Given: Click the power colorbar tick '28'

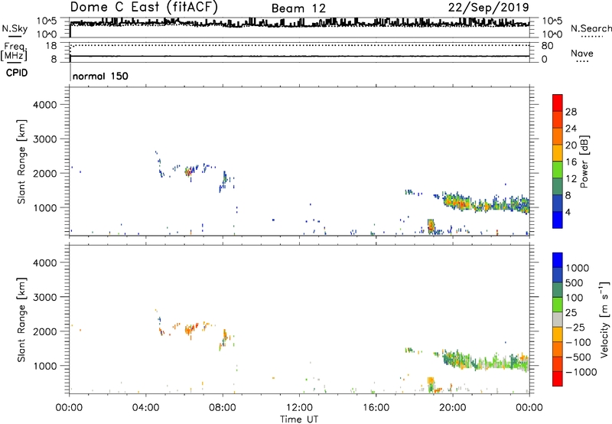Looking at the screenshot, I should click(571, 112).
